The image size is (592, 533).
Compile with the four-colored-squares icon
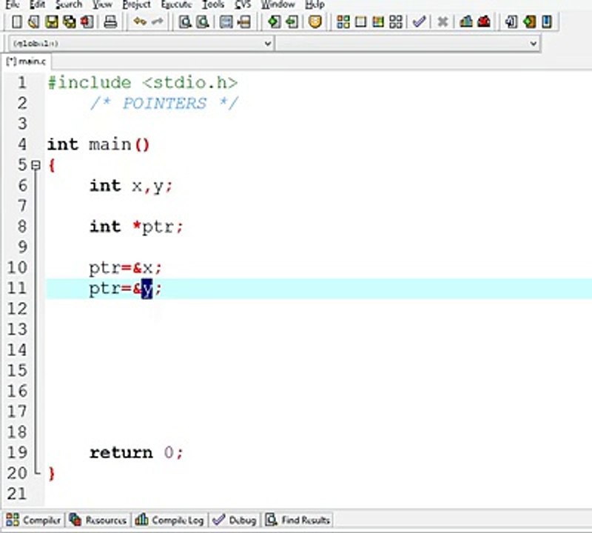tap(343, 21)
